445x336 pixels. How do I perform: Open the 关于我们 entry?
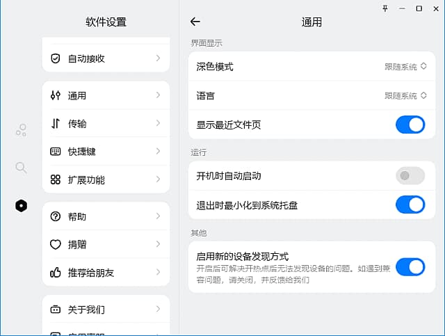coord(106,309)
